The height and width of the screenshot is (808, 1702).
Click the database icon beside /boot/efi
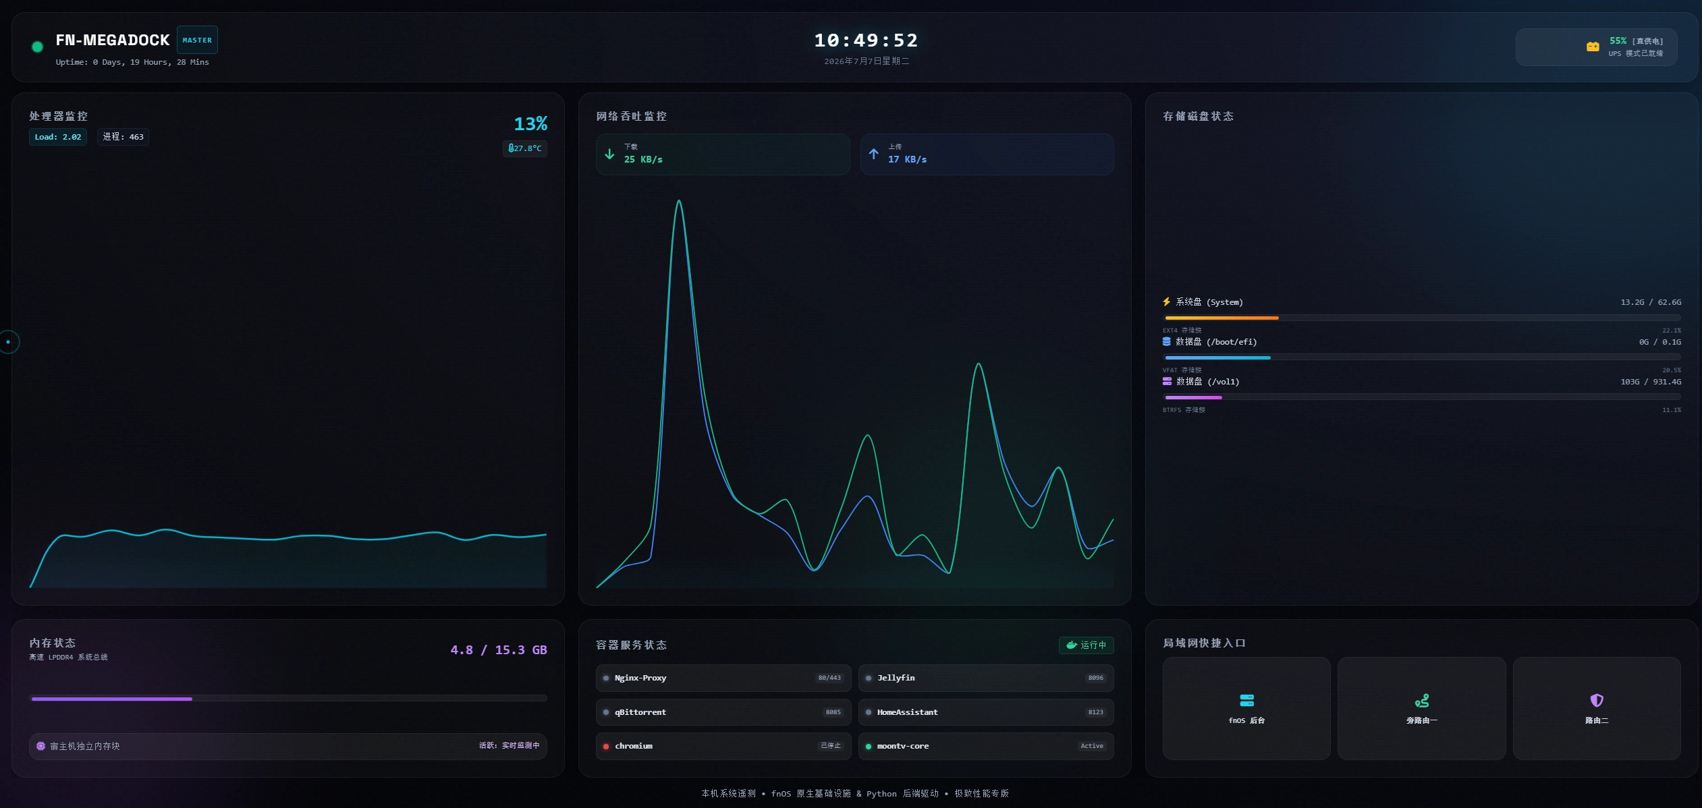pyautogui.click(x=1166, y=341)
